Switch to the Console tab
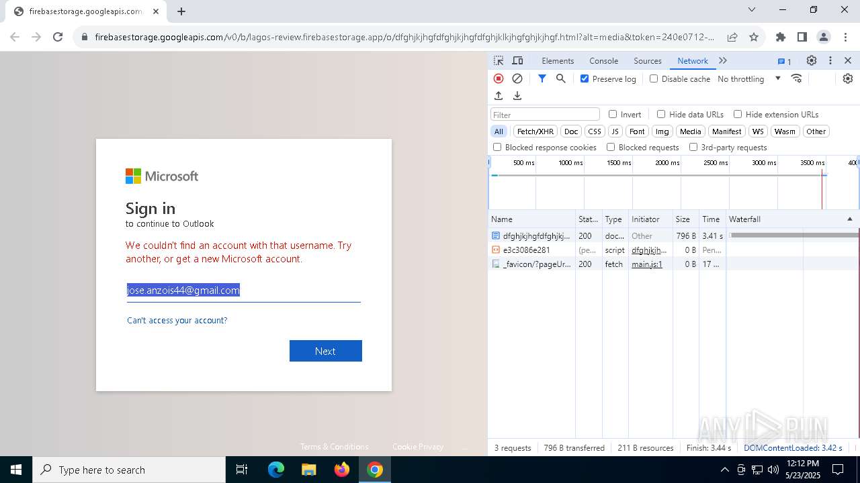Image resolution: width=860 pixels, height=483 pixels. pyautogui.click(x=603, y=61)
